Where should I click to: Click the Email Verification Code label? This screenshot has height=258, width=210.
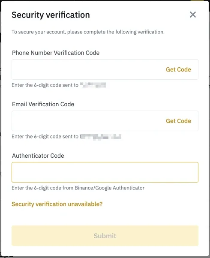(x=43, y=104)
